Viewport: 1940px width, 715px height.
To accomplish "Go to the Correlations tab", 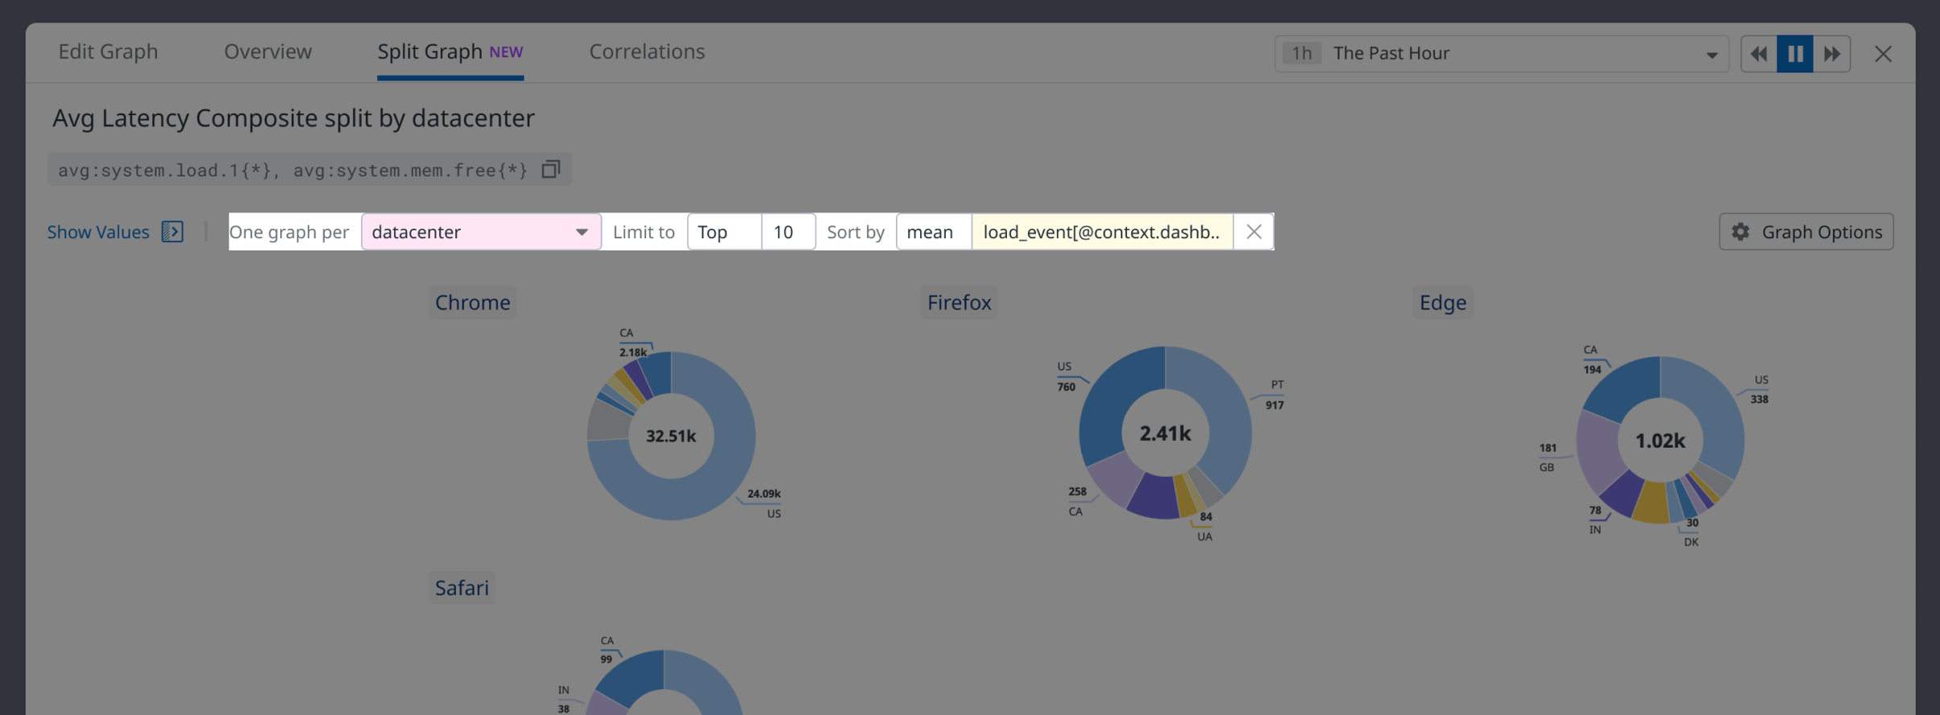I will 647,52.
